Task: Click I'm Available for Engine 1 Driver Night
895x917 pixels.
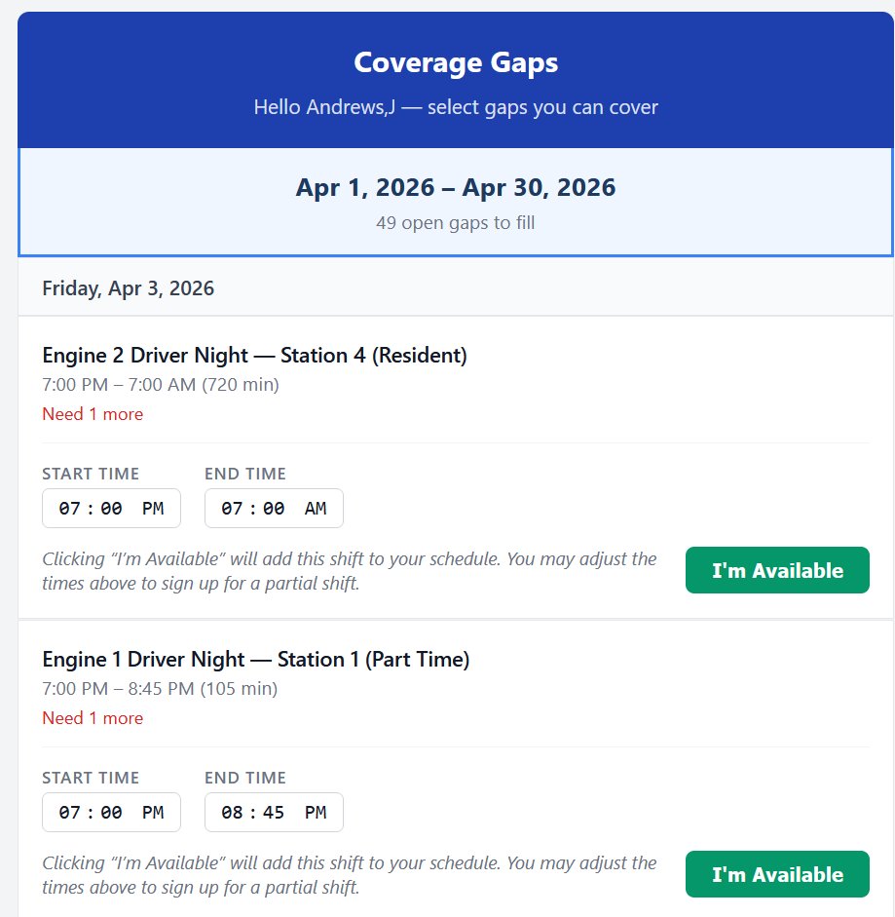Action: tap(777, 874)
